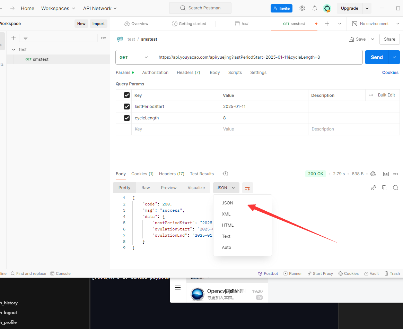Click Send button
The width and height of the screenshot is (403, 329).
click(377, 57)
